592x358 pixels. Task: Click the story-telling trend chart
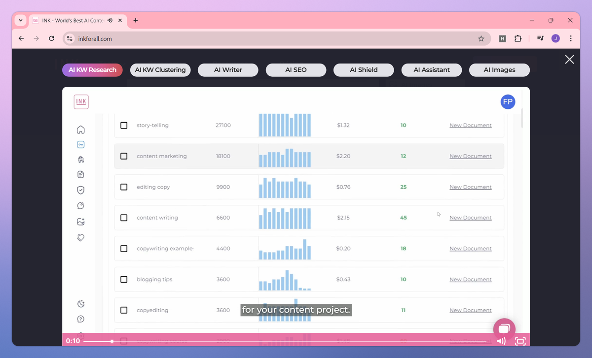[x=285, y=125]
